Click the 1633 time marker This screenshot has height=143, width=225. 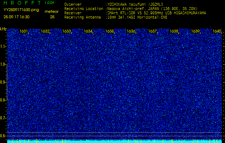[x=67, y=31]
